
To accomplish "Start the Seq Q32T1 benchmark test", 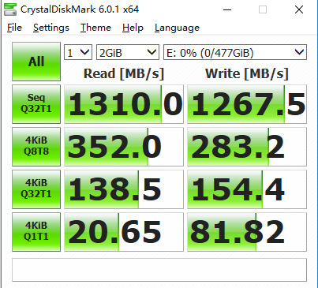I will tap(36, 104).
